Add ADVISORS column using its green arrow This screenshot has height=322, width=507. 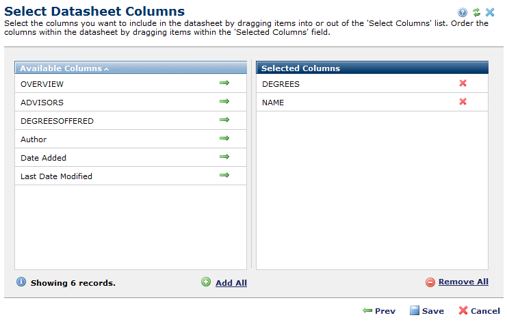pos(224,102)
